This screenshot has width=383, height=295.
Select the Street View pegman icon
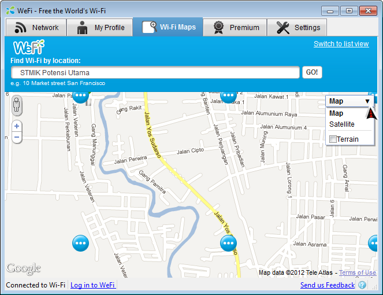[x=17, y=105]
